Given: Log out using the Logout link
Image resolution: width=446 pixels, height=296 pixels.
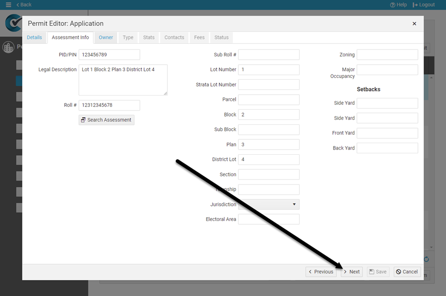Looking at the screenshot, I should pos(424,5).
